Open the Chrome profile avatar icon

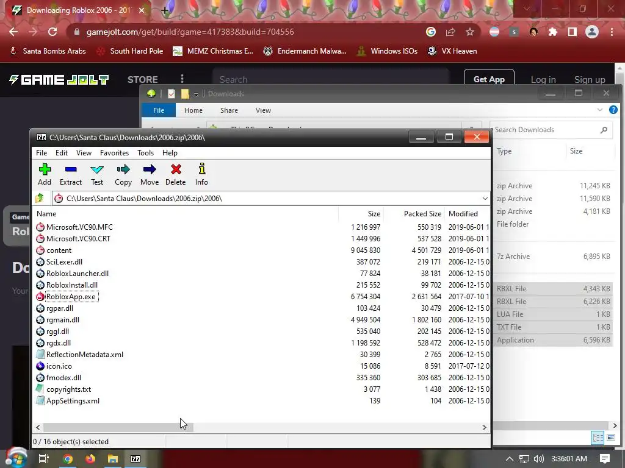tap(592, 32)
